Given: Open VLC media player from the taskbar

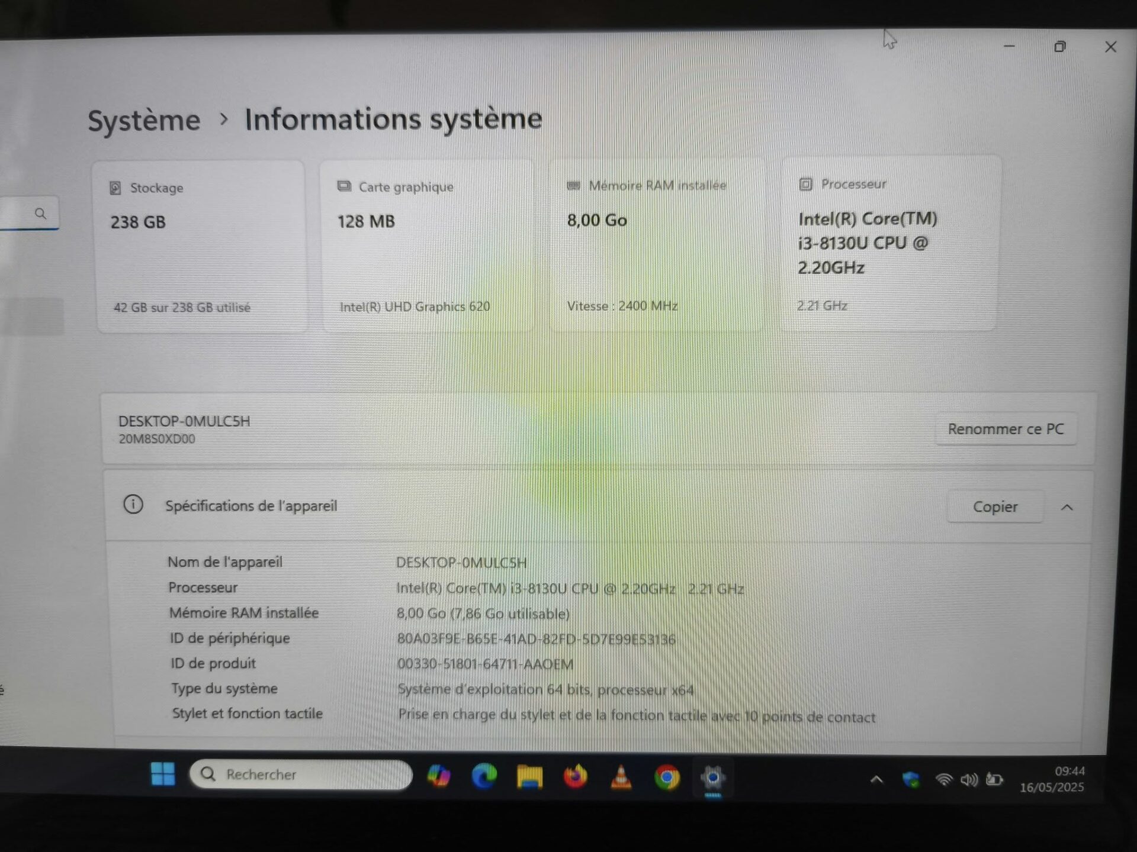Looking at the screenshot, I should coord(621,777).
